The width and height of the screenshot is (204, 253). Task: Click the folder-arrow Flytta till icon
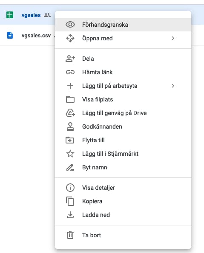(70, 140)
